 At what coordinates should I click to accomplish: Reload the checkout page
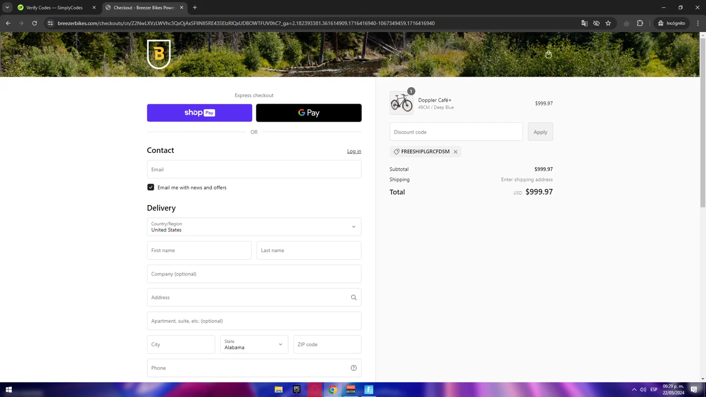(34, 23)
